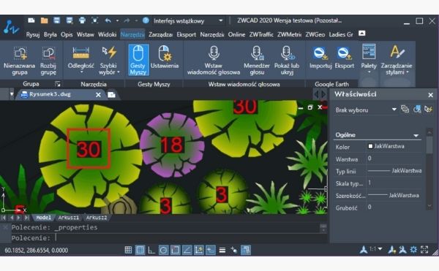Toggle object snap tracking in status bar

point(187,250)
